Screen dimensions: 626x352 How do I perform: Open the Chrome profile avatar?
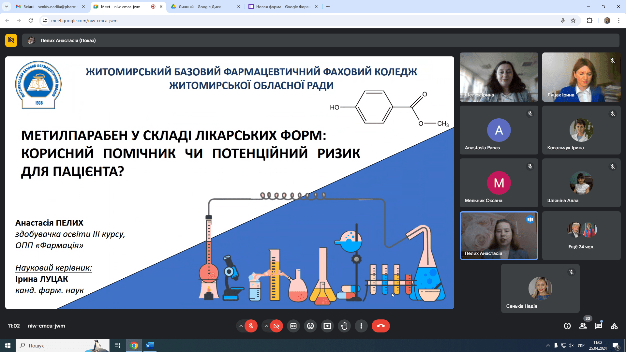click(607, 21)
